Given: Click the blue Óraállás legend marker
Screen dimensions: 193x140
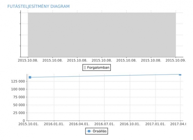Looking at the screenshot, I should [x=89, y=131].
